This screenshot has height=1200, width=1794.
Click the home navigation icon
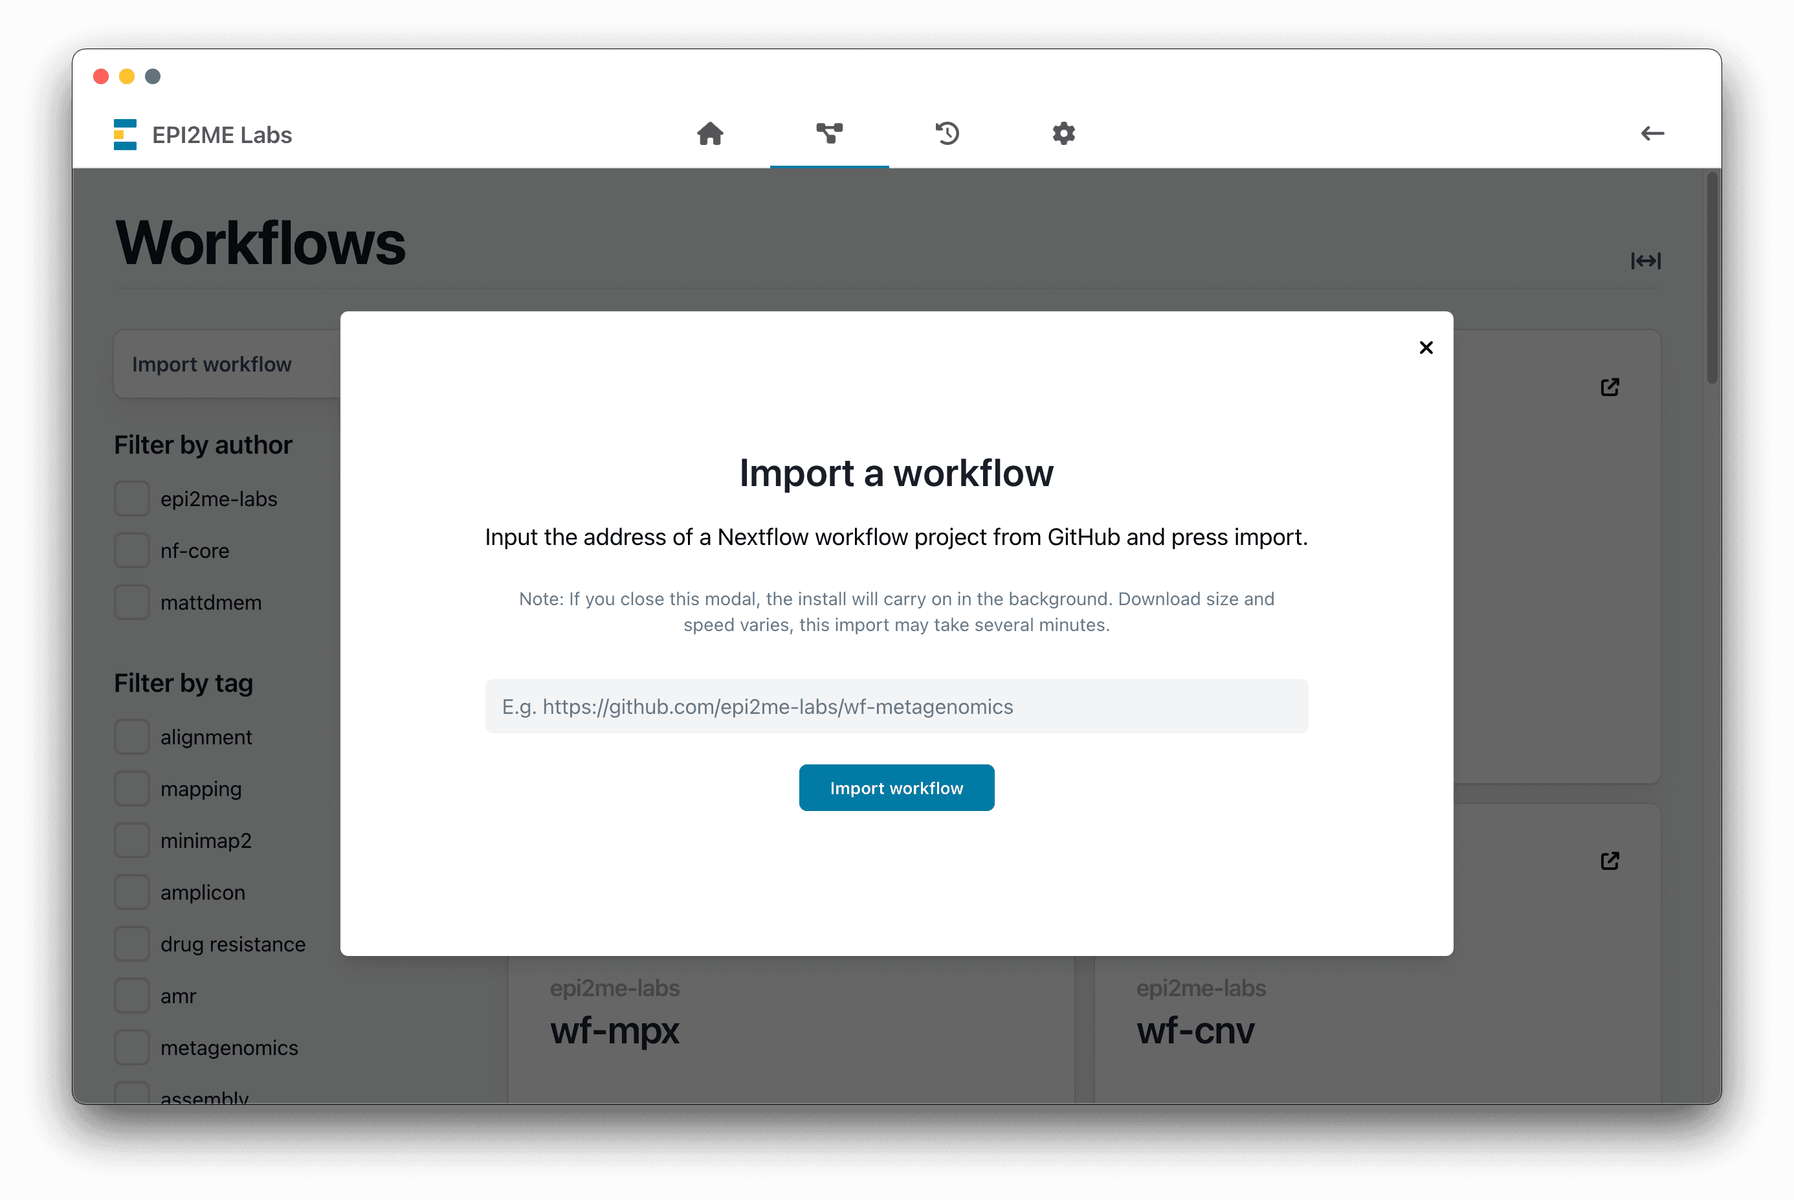tap(709, 133)
